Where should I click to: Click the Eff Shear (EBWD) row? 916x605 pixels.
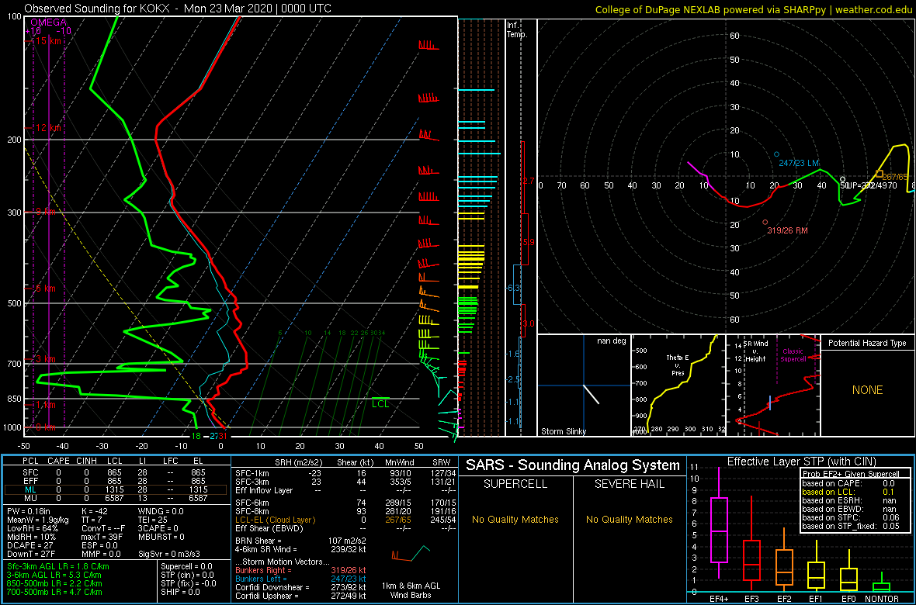pyautogui.click(x=345, y=529)
